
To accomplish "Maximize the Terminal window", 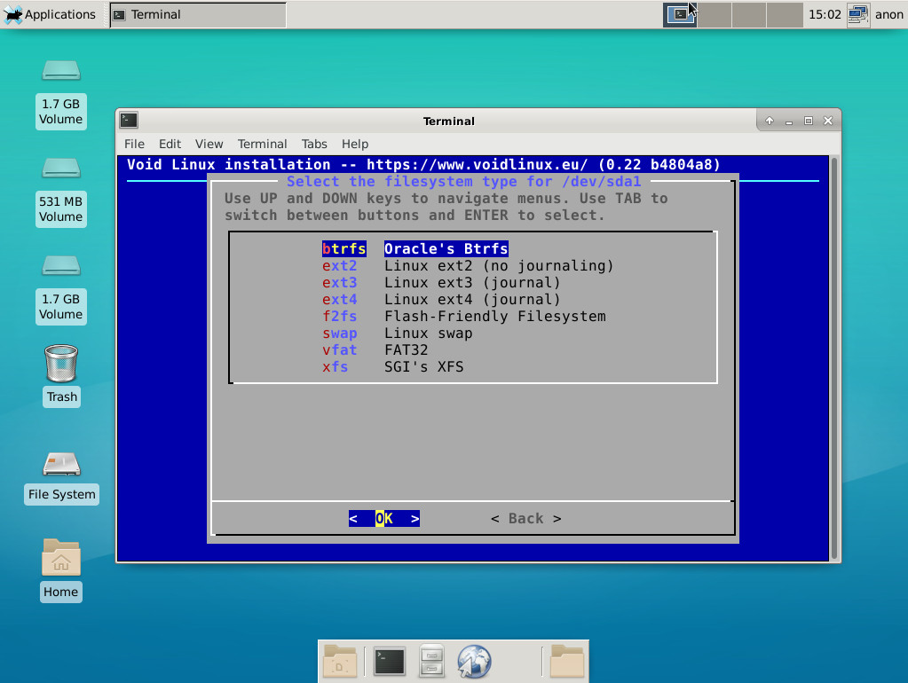I will coord(809,121).
